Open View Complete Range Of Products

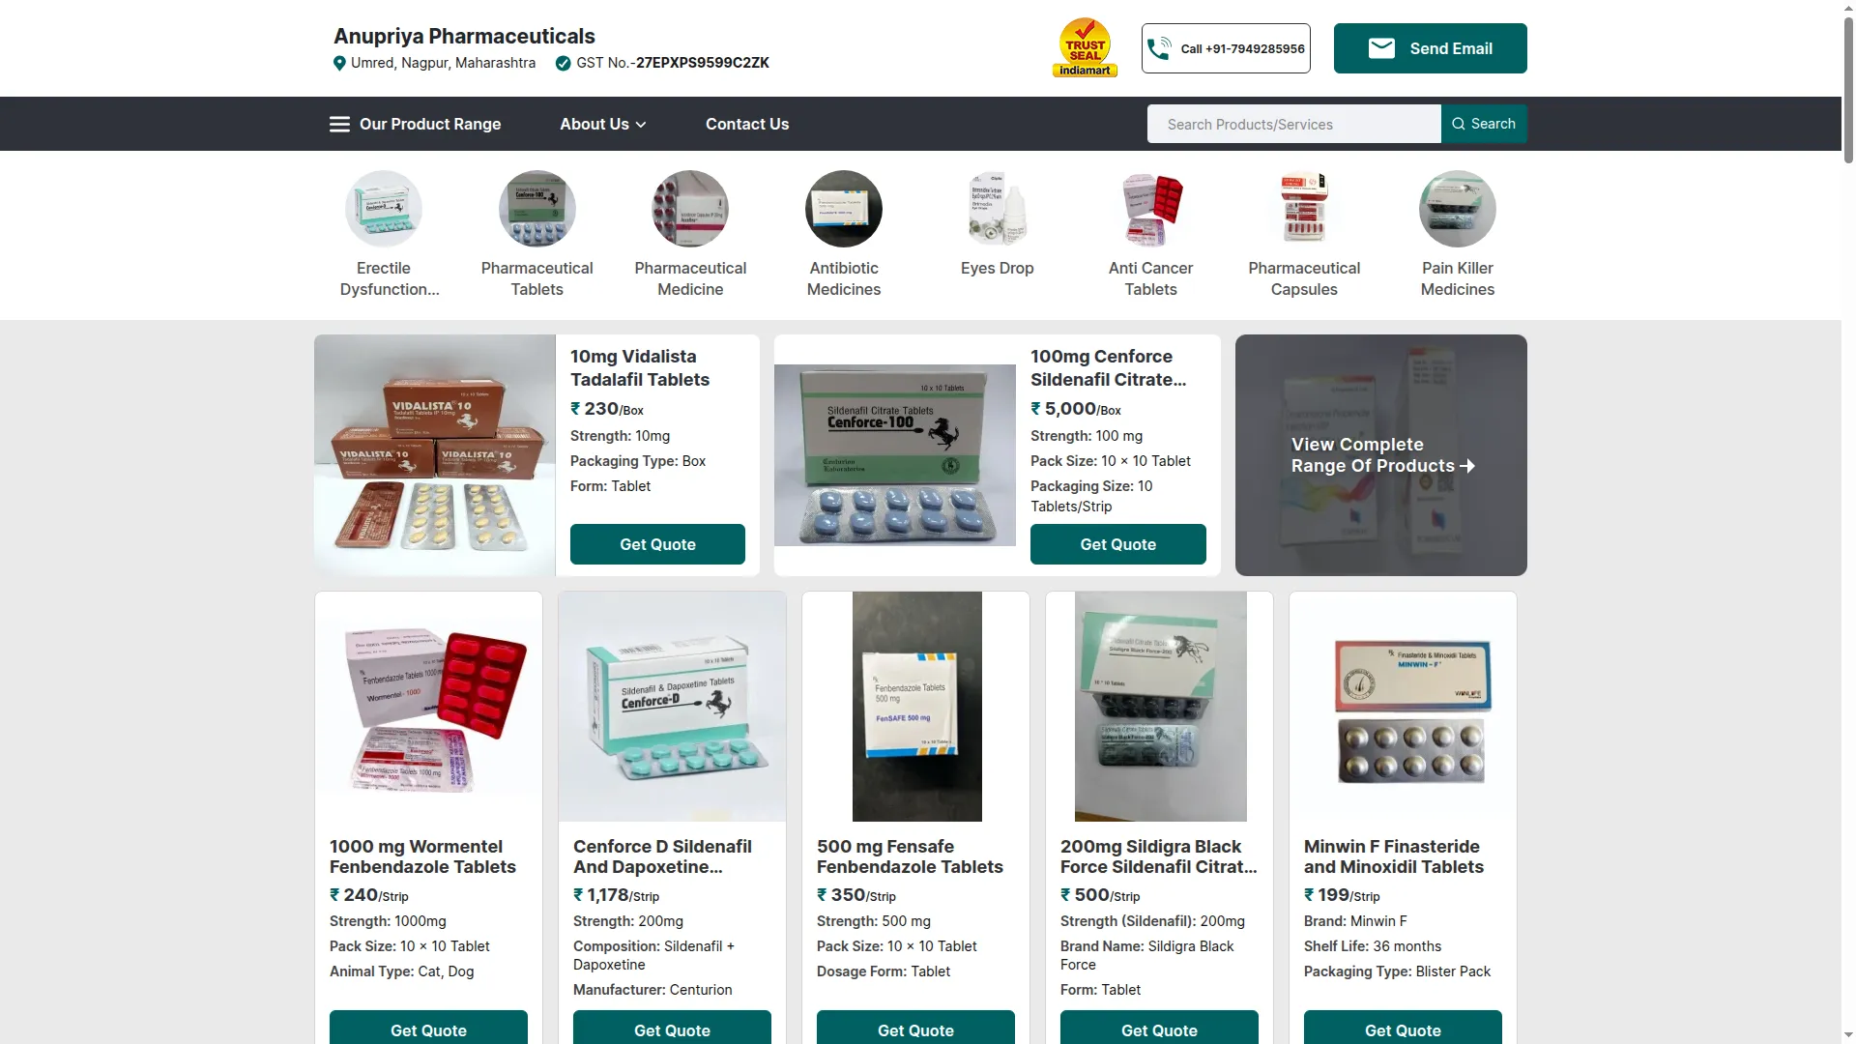(x=1381, y=455)
